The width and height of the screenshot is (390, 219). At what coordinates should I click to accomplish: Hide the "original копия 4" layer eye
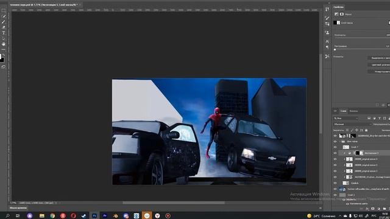pos(335,159)
